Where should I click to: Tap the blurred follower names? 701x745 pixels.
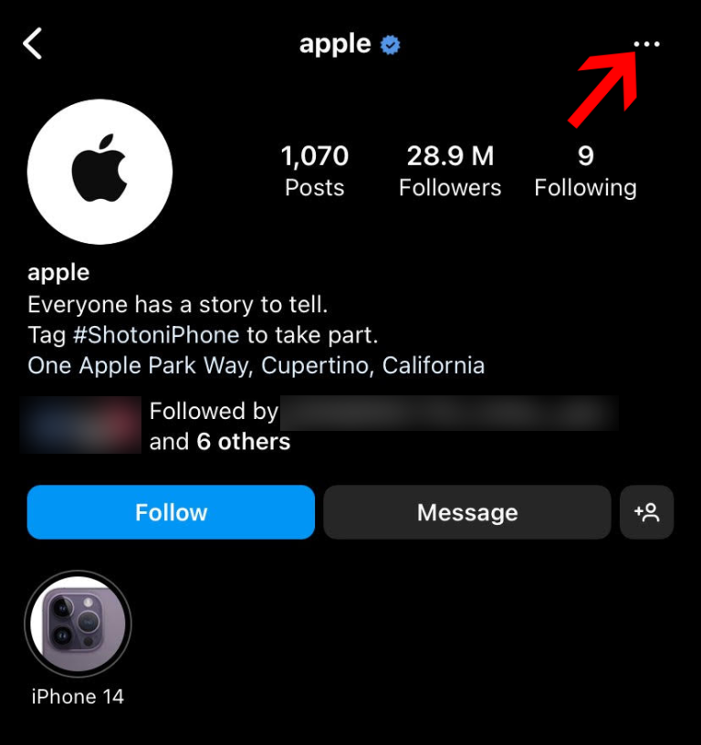tap(449, 413)
